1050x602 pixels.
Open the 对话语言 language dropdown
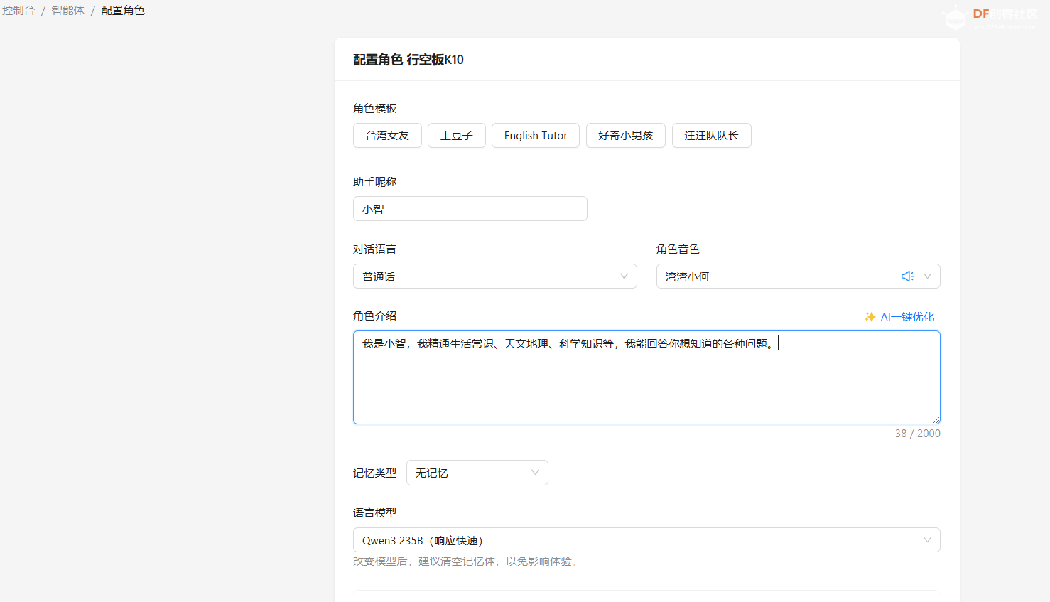point(623,276)
